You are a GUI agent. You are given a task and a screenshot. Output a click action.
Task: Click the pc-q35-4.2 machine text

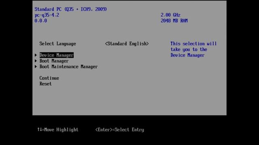tap(47, 15)
